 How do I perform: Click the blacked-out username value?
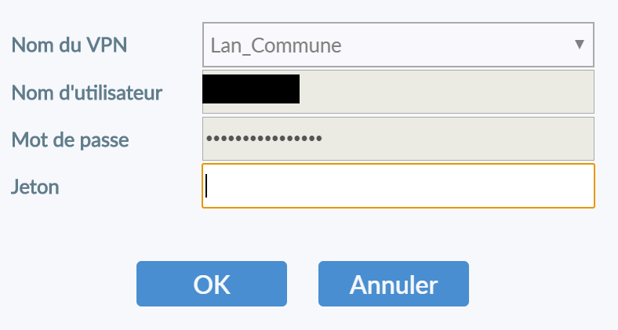click(251, 89)
